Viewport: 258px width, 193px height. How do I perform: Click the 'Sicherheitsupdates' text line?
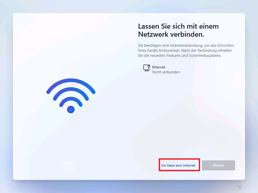(180, 56)
